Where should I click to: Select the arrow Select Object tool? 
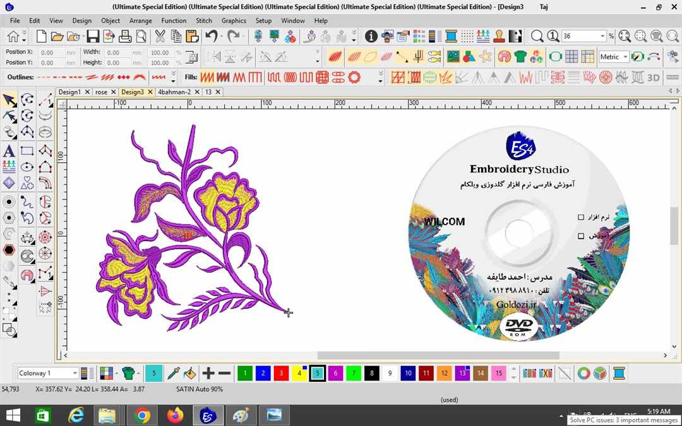pyautogui.click(x=9, y=100)
